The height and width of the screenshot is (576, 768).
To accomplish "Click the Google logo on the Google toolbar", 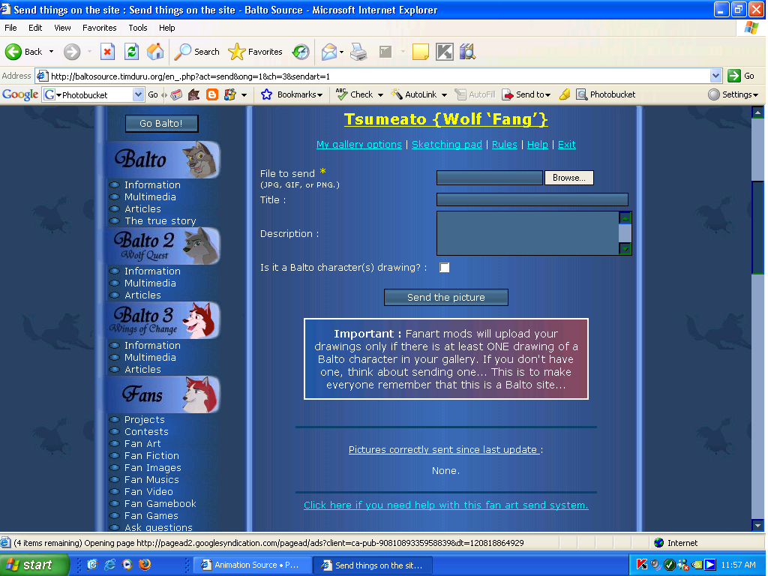I will coord(20,94).
